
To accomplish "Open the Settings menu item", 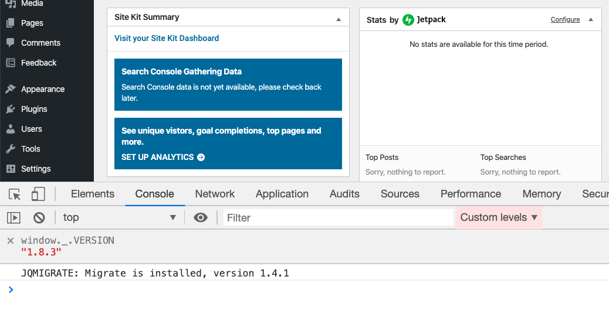I will 36,169.
